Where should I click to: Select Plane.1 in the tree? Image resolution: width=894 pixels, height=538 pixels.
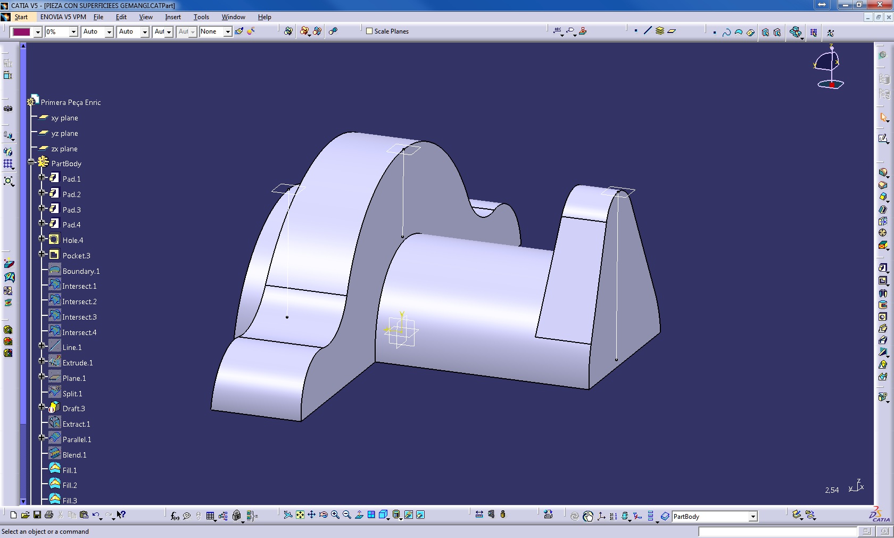(x=74, y=378)
